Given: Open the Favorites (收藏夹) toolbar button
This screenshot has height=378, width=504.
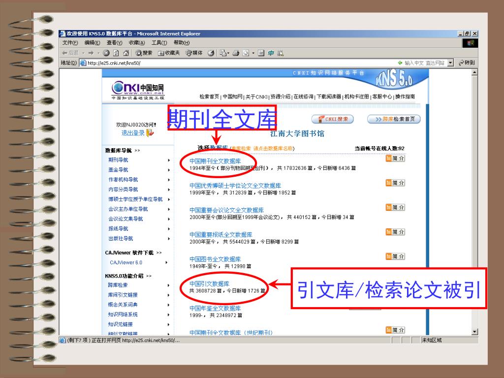Looking at the screenshot, I should (x=169, y=53).
